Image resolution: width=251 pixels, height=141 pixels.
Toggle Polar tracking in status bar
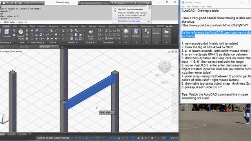click(x=91, y=138)
